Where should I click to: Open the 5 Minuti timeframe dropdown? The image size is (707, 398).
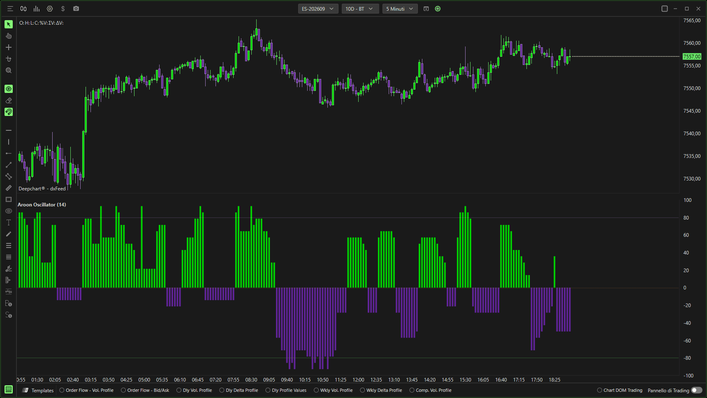coord(400,9)
